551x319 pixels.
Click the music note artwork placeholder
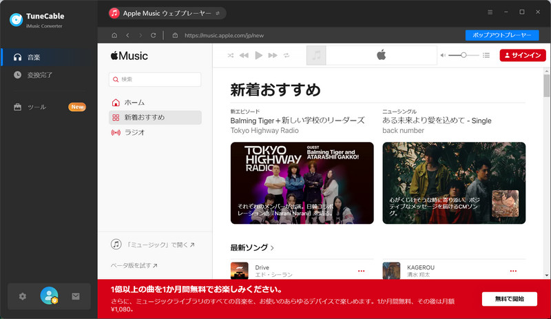click(316, 55)
